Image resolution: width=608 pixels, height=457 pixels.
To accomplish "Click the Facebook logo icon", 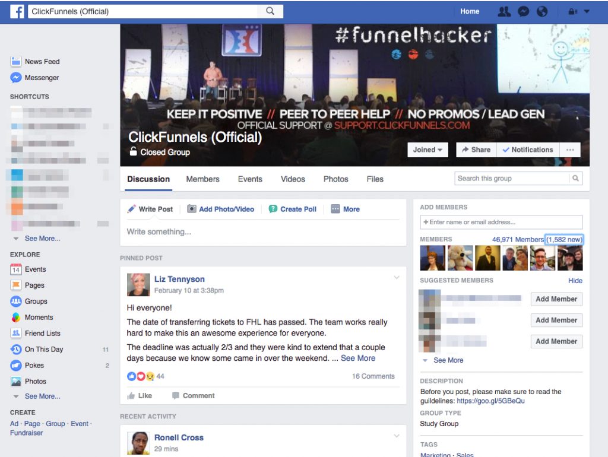I will point(17,11).
